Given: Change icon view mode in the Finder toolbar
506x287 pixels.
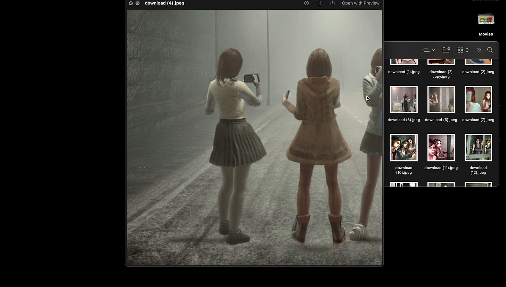Looking at the screenshot, I should tap(463, 50).
